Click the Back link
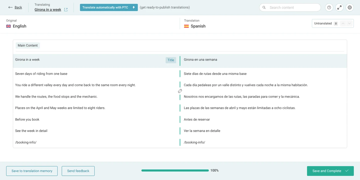This screenshot has width=360, height=180. pyautogui.click(x=15, y=7)
